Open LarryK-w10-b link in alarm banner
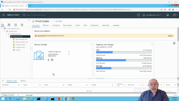The width and height of the screenshot is (179, 101). pyautogui.click(x=41, y=36)
